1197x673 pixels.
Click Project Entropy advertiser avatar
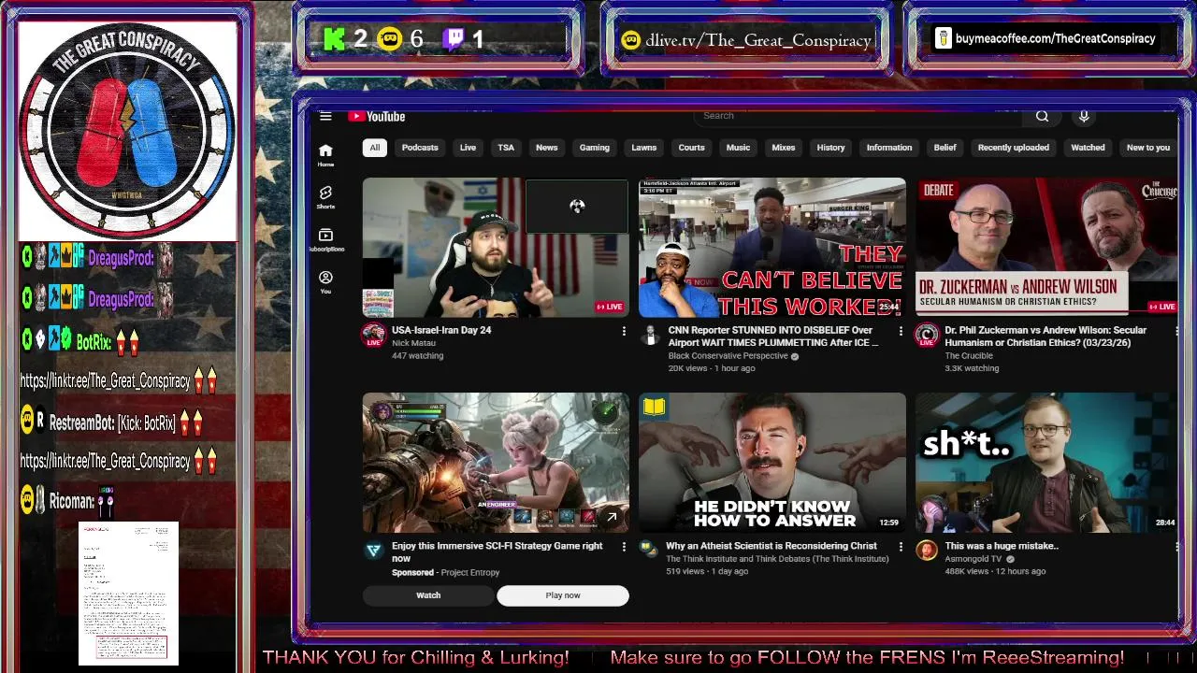373,551
